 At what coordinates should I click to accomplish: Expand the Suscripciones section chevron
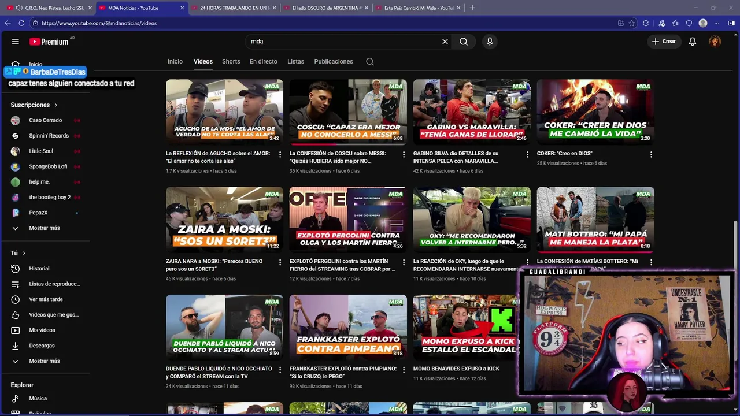click(56, 105)
